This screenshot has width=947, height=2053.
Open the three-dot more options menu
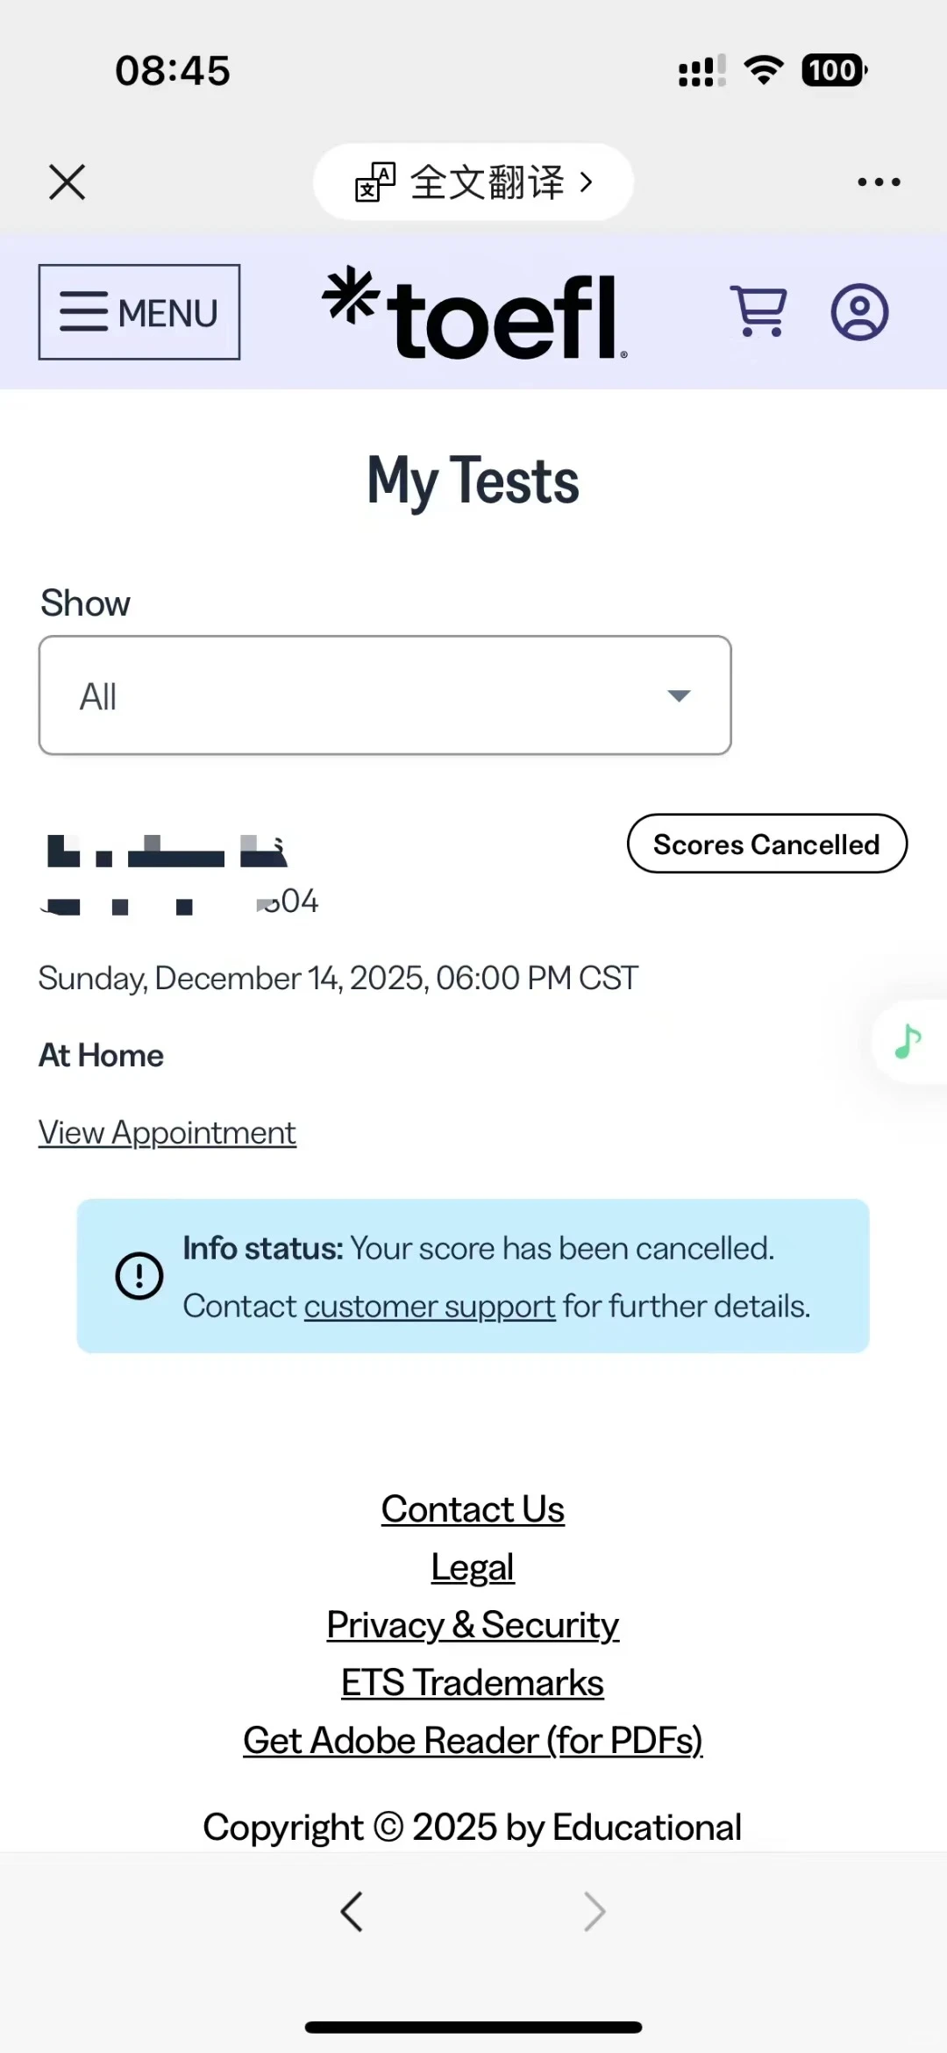coord(879,182)
